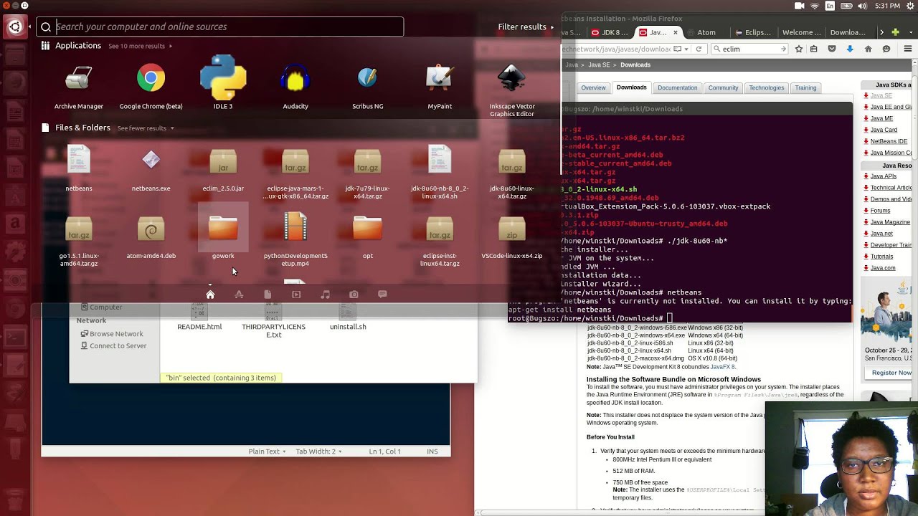Open Plain Text language dropdown in editor
Image resolution: width=918 pixels, height=516 pixels.
coord(267,451)
